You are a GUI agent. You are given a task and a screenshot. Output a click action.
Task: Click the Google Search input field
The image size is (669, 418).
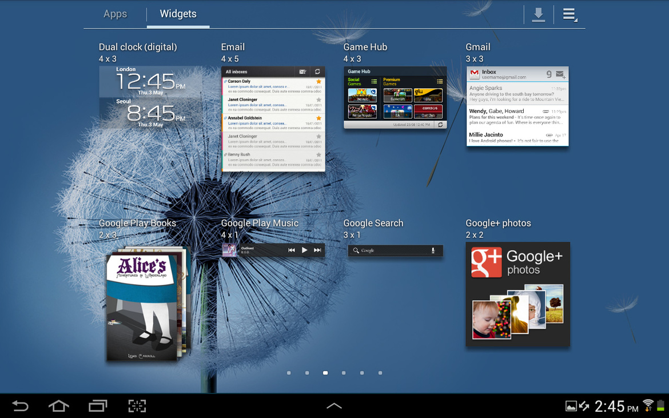(396, 250)
